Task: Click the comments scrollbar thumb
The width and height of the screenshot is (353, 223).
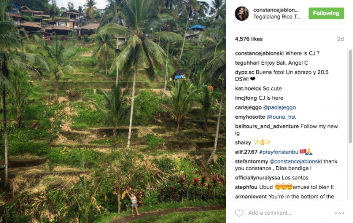Action: pos(350,96)
